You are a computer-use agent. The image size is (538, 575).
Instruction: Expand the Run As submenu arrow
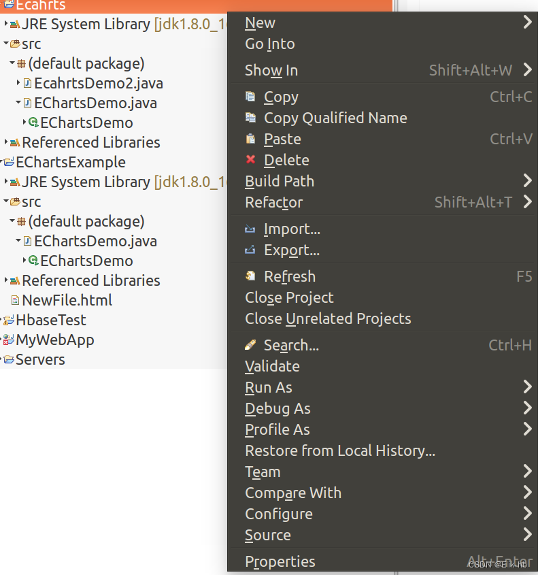528,387
